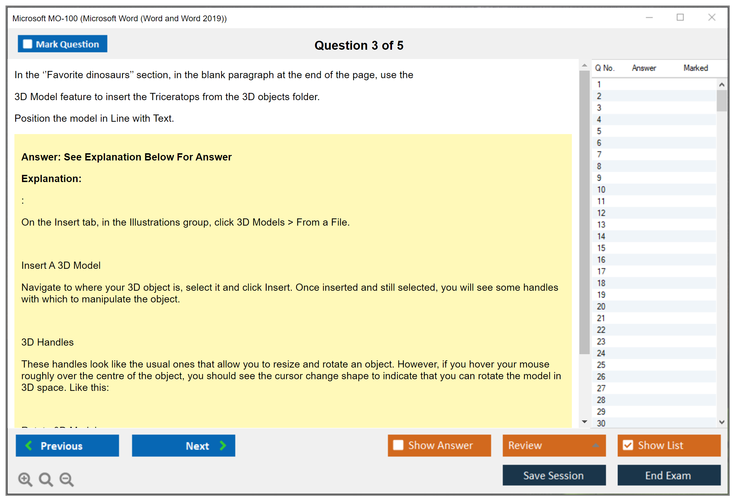The image size is (738, 504).
Task: Enable the Show Answer checkbox
Action: (398, 445)
